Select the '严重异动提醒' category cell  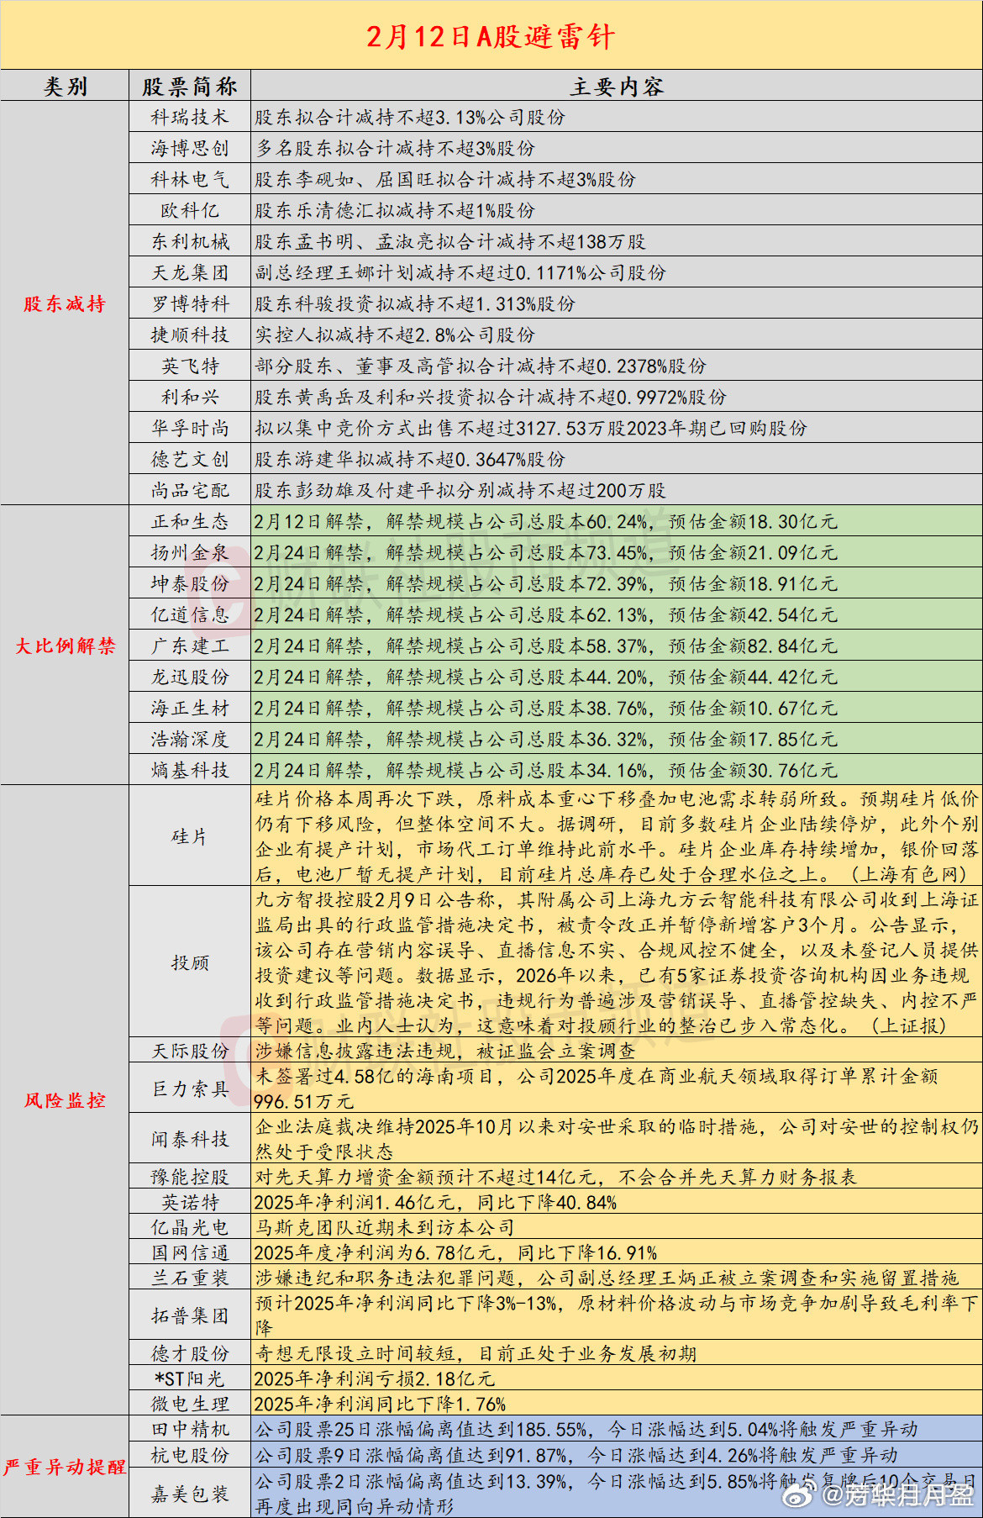(65, 1467)
